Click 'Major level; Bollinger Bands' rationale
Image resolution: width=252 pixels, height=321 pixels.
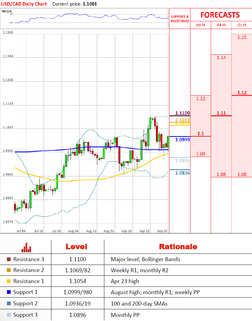[x=146, y=259]
